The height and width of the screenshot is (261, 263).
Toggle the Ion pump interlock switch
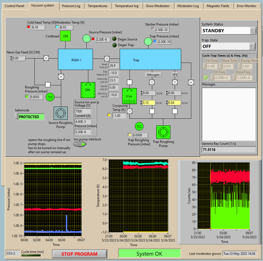80,144
